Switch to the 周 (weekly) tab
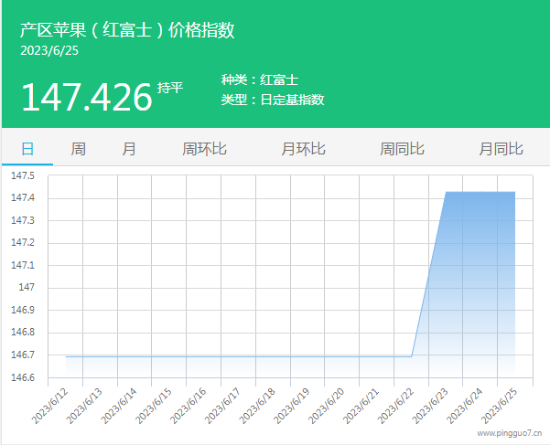550x445 pixels. tap(79, 149)
